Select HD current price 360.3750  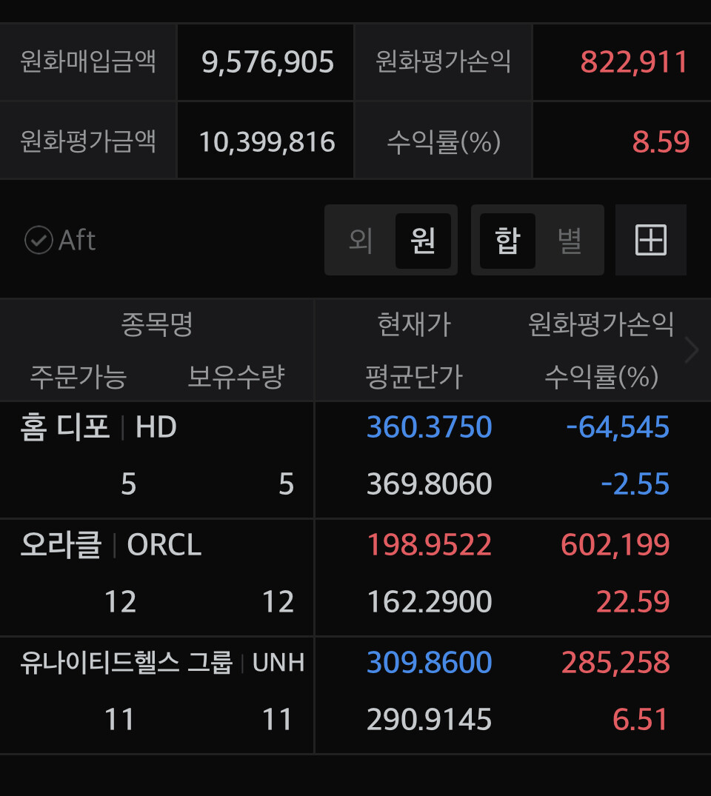click(429, 427)
